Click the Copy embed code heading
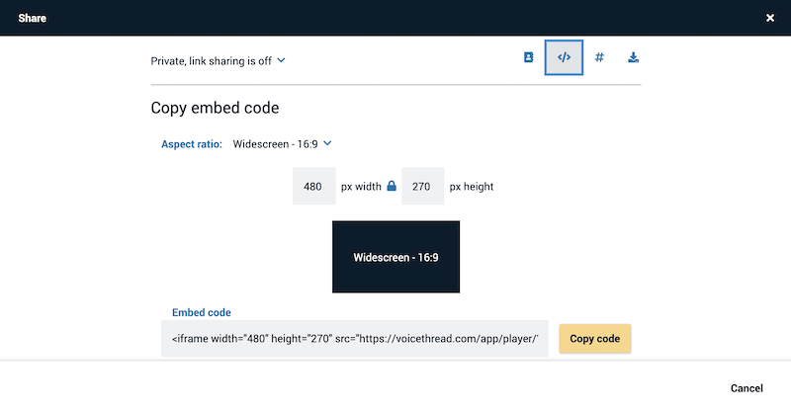Viewport: 791px width, 412px height. tap(215, 108)
